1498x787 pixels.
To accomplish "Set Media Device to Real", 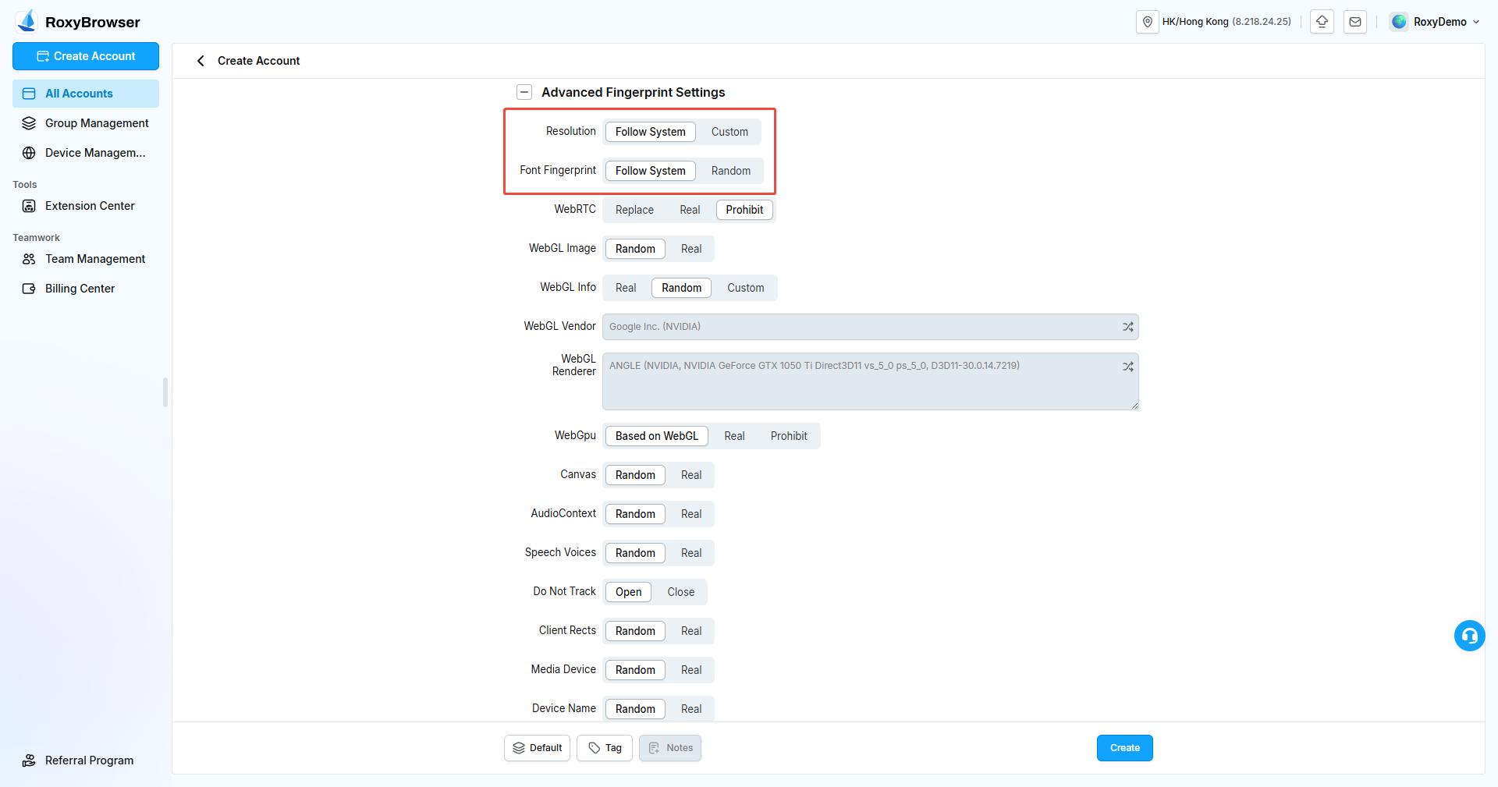I will 691,670.
